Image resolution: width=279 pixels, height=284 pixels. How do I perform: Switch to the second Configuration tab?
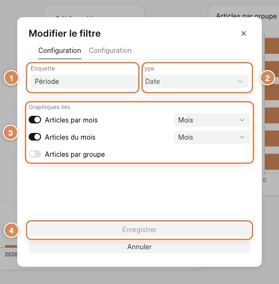coord(110,51)
